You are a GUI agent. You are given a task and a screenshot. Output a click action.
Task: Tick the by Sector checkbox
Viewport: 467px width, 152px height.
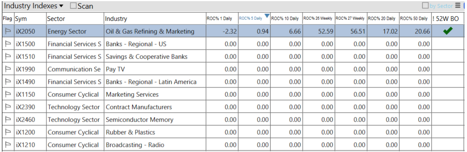pos(425,6)
